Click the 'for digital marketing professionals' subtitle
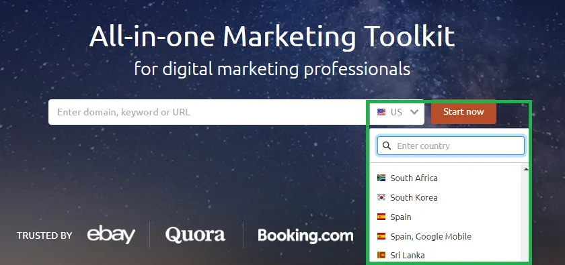565x265 pixels. 272,68
